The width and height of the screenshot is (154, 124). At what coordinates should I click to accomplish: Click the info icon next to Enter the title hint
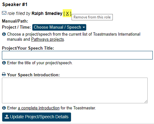point(4,63)
